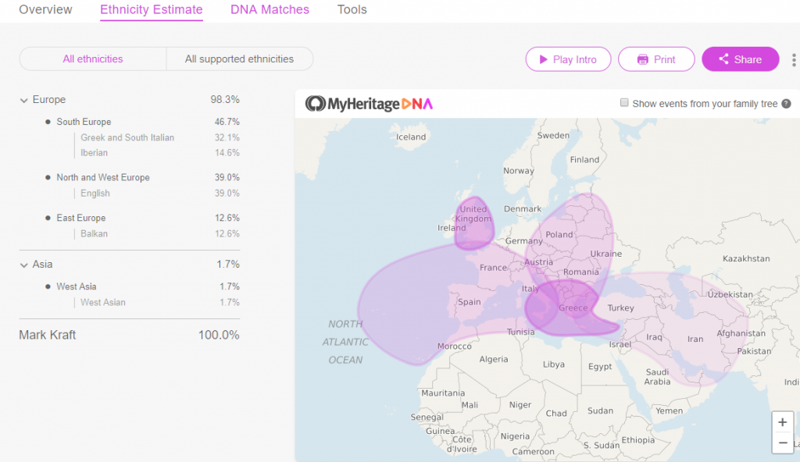Click the 100.0% total value
The width and height of the screenshot is (800, 462).
[219, 335]
